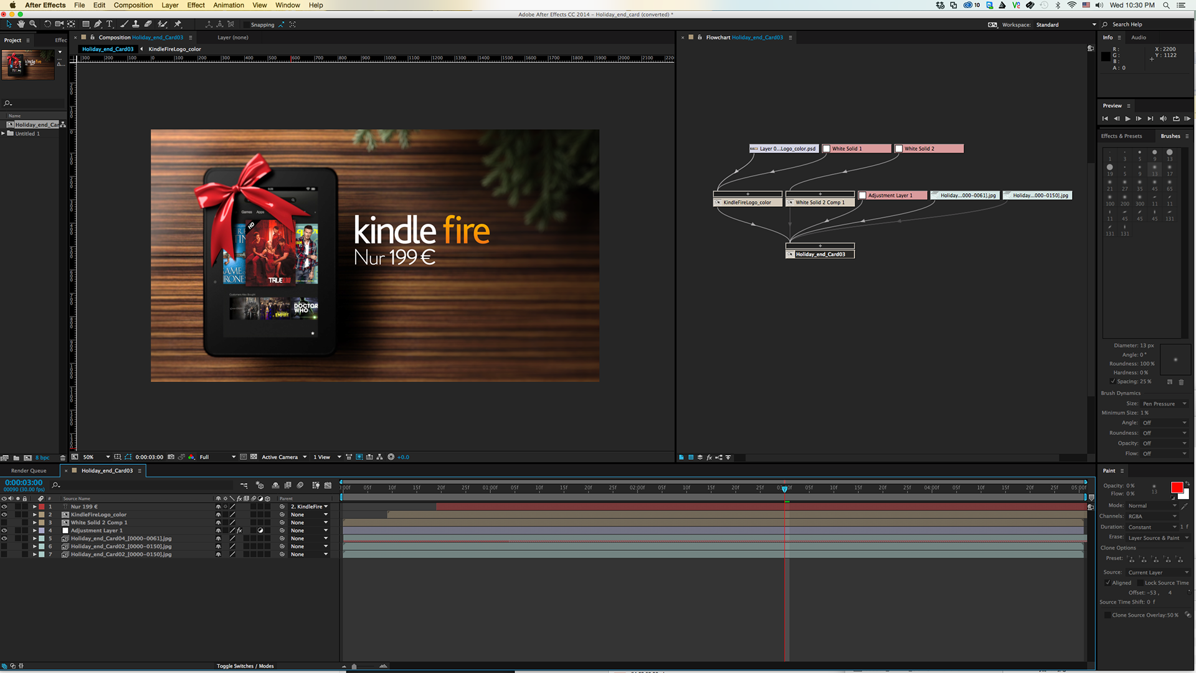
Task: Open the Effect menu
Action: click(x=196, y=5)
